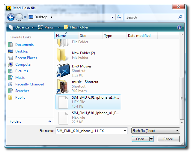Image resolution: width=191 pixels, height=152 pixels.
Task: Create a New Folder
Action: pos(76,27)
